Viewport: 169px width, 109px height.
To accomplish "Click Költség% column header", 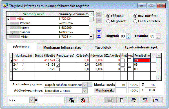I will click(x=82, y=55).
